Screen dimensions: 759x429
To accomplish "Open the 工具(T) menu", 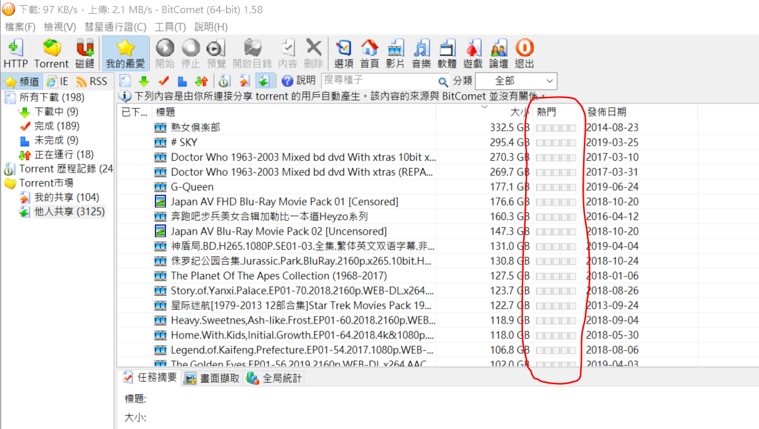I will [170, 26].
